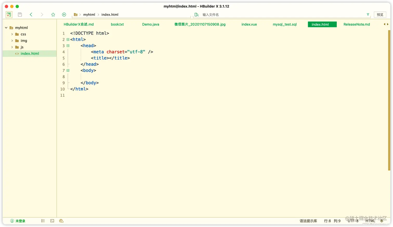Select the css folder row
The height and width of the screenshot is (227, 393).
tap(30, 34)
